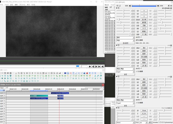Click 設定 button beside often_use dropdown

(x=150, y=122)
